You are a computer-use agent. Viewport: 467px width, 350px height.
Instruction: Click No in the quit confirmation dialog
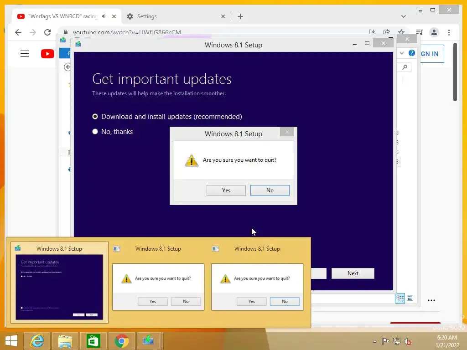270,190
